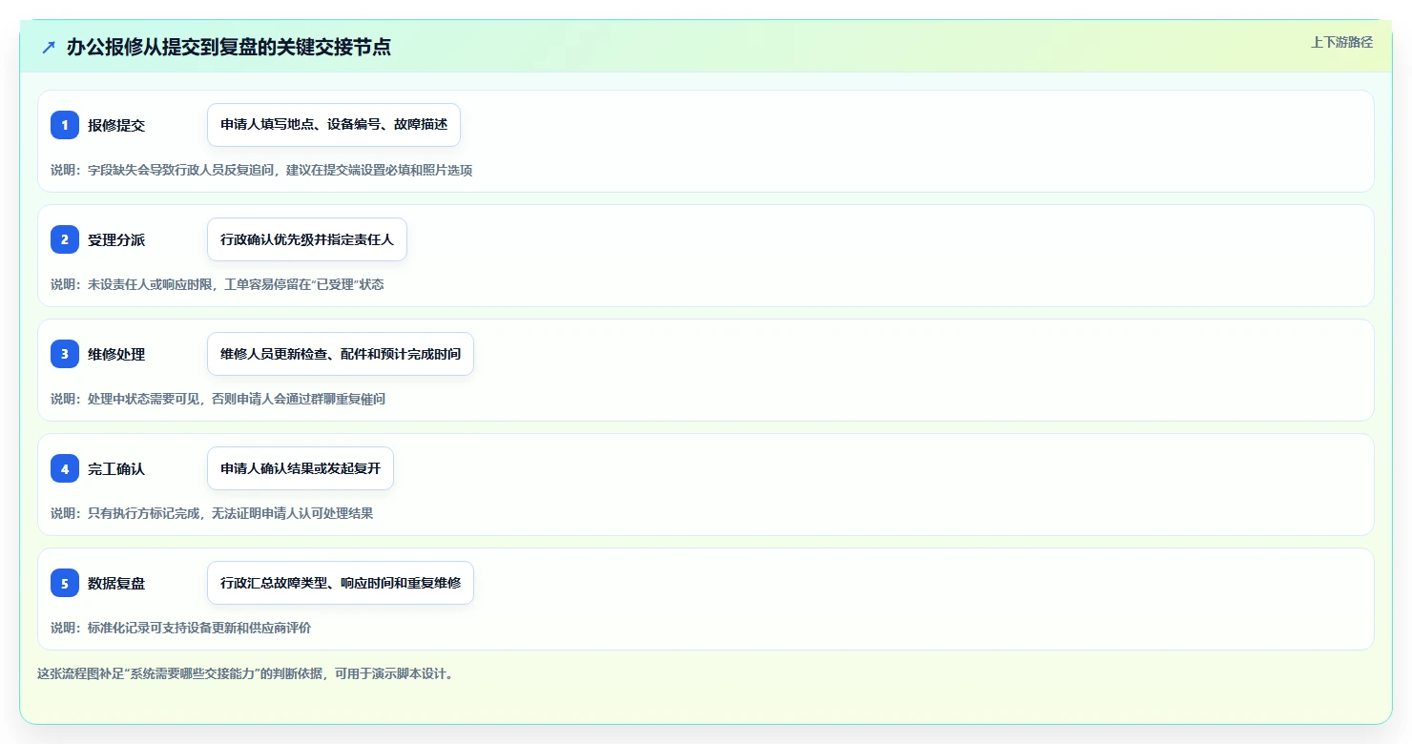This screenshot has height=744, width=1412.
Task: Click the step 3 number badge
Action: tap(65, 354)
